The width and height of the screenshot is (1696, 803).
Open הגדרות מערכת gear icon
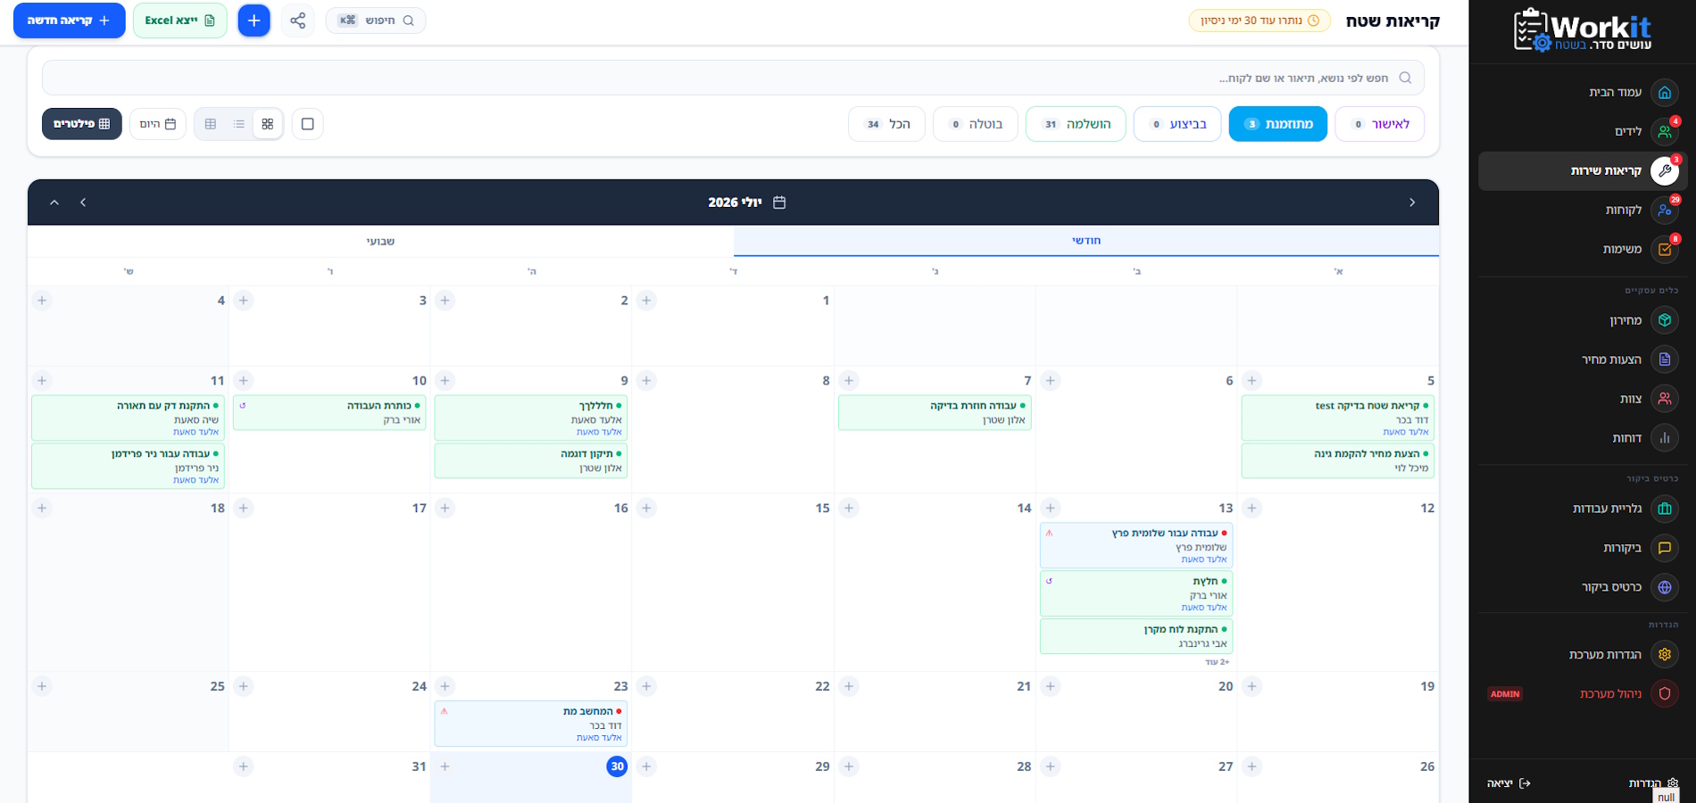tap(1665, 655)
